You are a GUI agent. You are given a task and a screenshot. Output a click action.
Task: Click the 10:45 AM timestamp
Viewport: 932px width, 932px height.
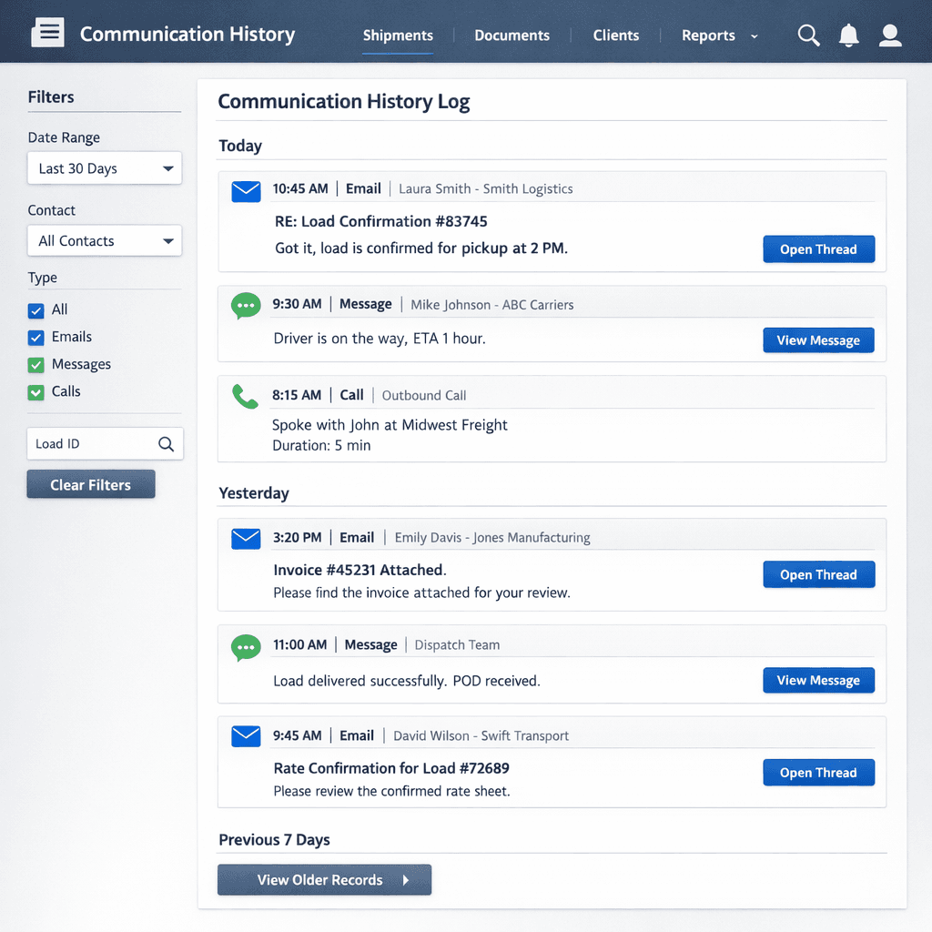[x=300, y=189]
